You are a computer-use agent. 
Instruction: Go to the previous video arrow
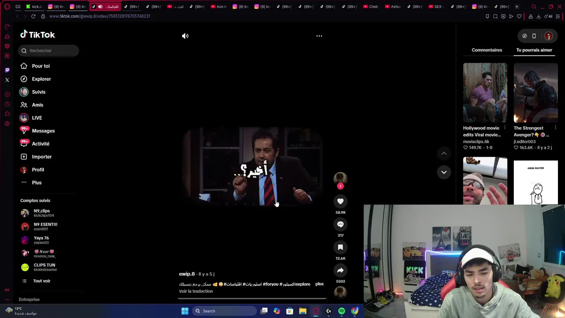444,153
